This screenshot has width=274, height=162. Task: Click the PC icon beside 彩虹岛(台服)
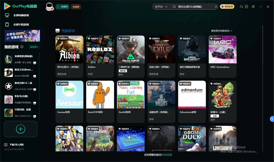coord(35,103)
